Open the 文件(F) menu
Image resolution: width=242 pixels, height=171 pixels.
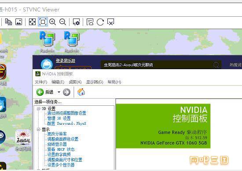(41, 82)
